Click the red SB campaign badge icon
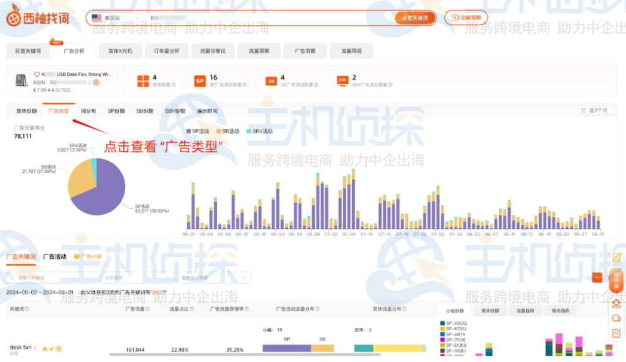This screenshot has width=626, height=362. tap(271, 81)
